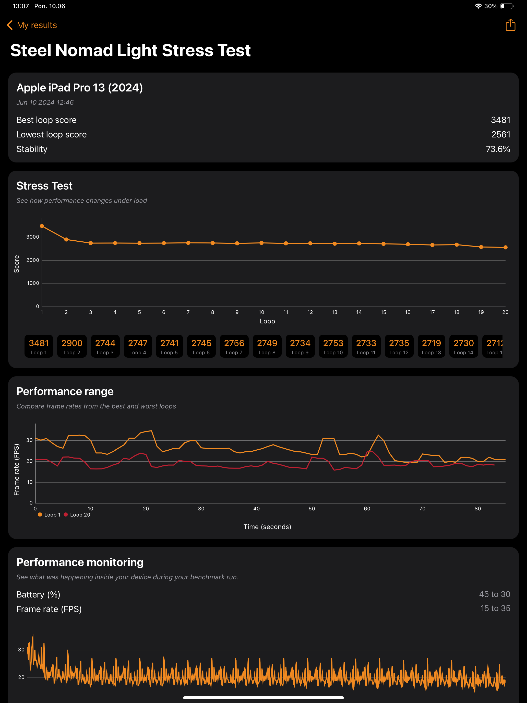The width and height of the screenshot is (527, 703).
Task: Tap the share icon at top right
Action: pyautogui.click(x=510, y=25)
